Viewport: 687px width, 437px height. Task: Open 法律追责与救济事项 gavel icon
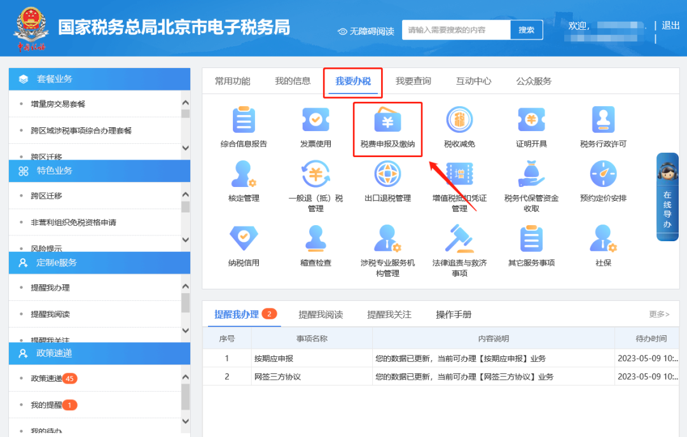point(459,239)
